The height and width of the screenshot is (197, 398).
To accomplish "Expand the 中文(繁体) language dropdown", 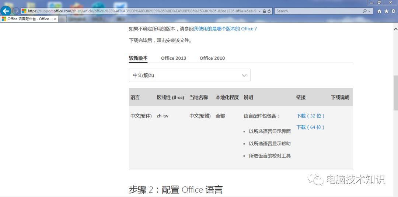I will click(x=190, y=75).
